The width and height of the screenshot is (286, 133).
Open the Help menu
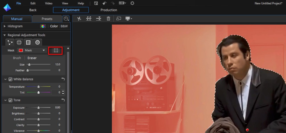tap(81, 3)
